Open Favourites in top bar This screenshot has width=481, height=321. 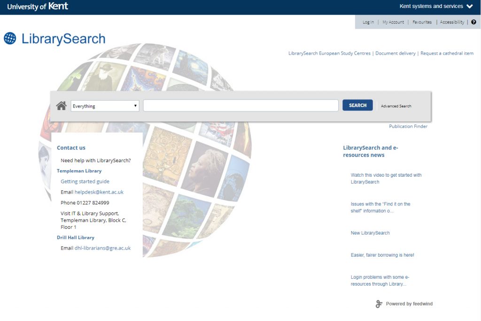(x=422, y=22)
